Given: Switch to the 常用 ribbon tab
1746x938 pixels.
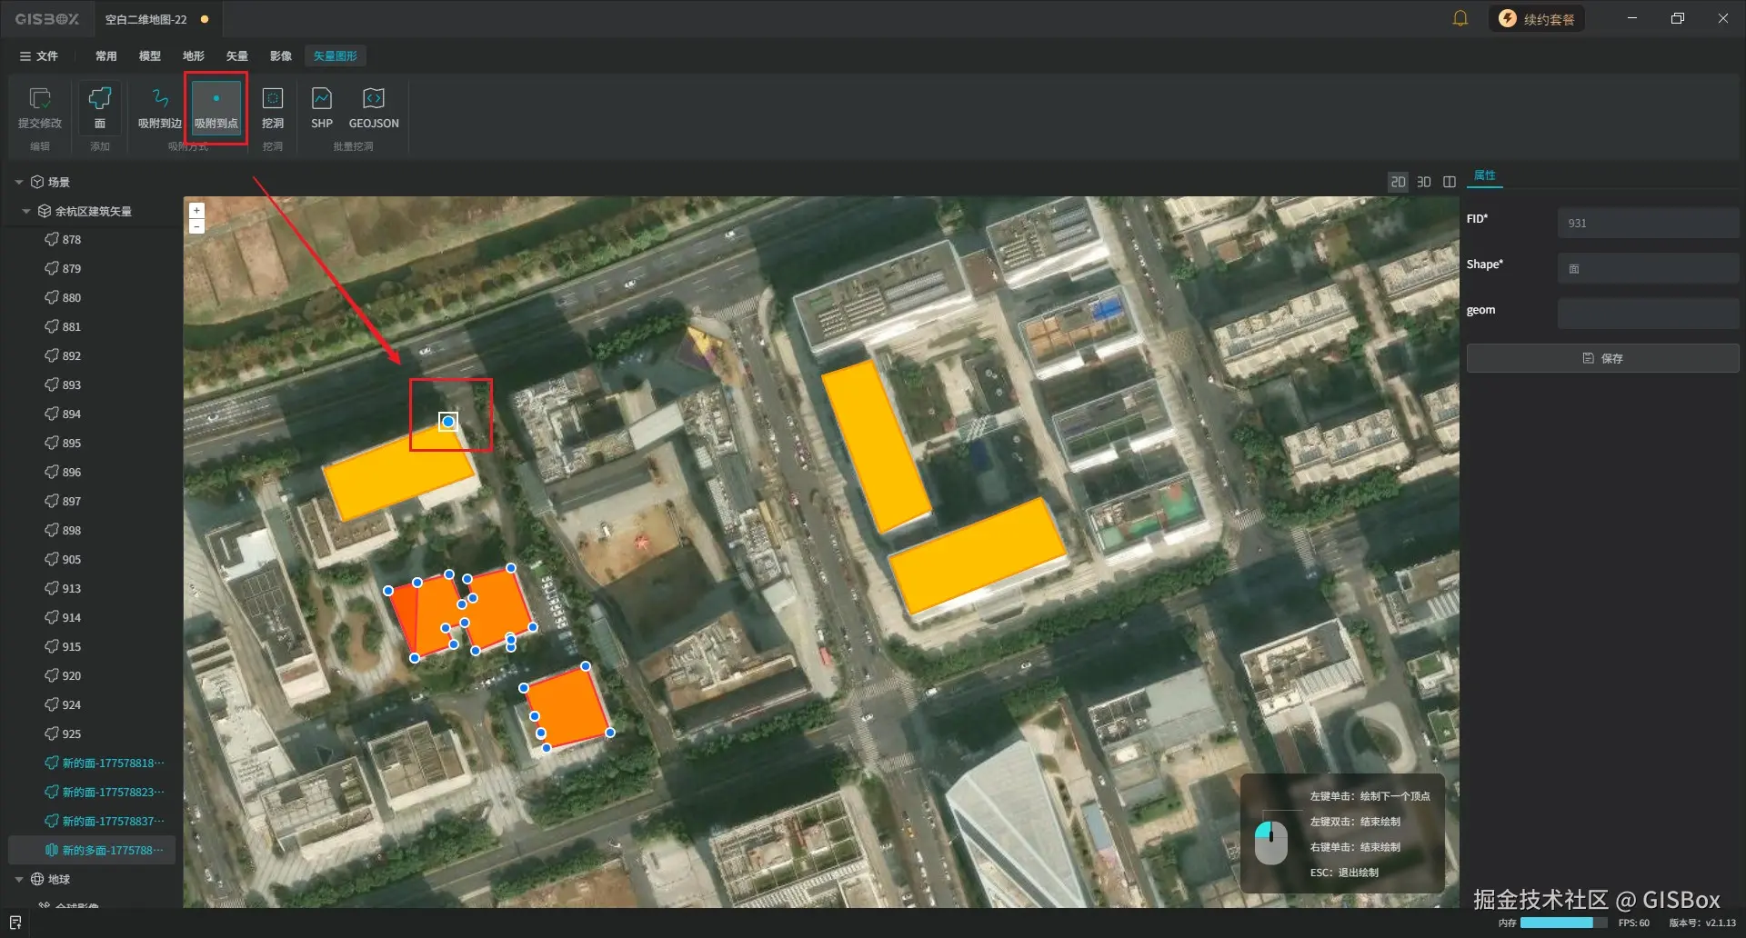Looking at the screenshot, I should [106, 55].
